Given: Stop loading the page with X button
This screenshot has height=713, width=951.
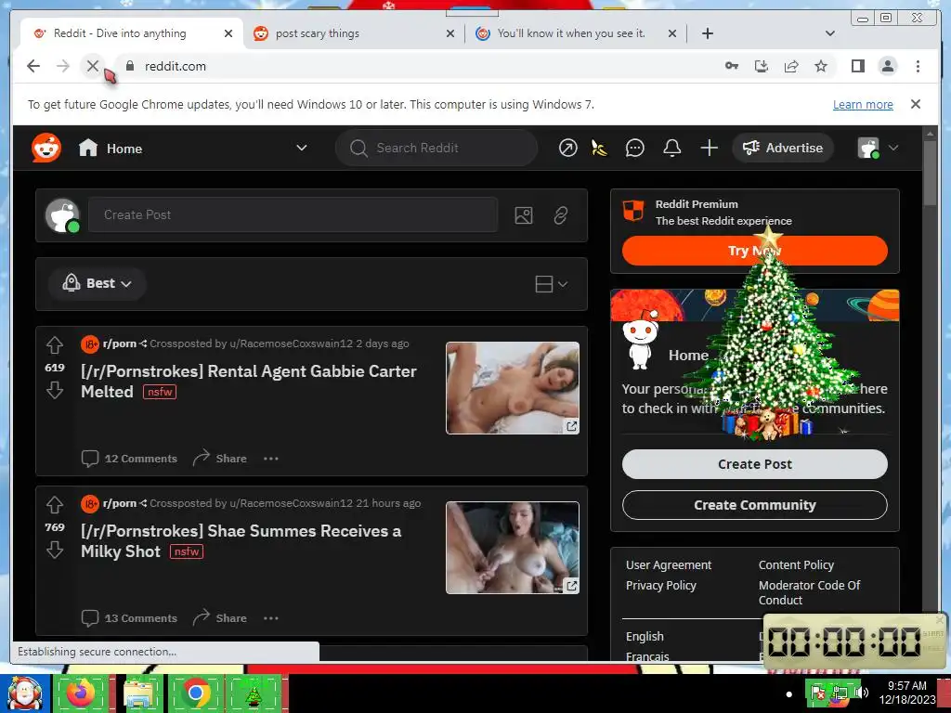Looking at the screenshot, I should [92, 66].
